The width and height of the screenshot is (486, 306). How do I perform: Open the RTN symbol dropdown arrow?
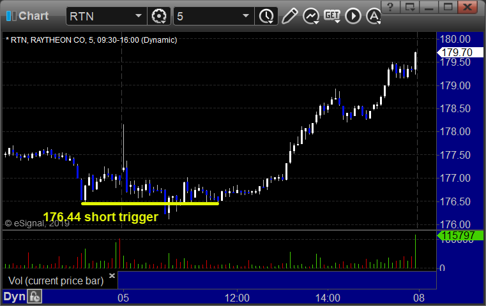pyautogui.click(x=138, y=16)
